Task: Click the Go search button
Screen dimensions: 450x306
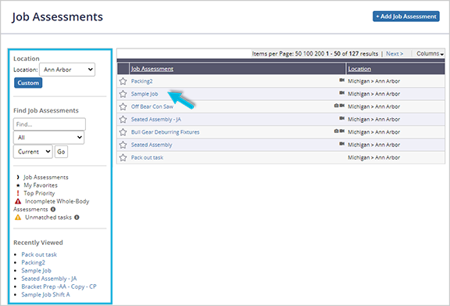Action: click(61, 152)
